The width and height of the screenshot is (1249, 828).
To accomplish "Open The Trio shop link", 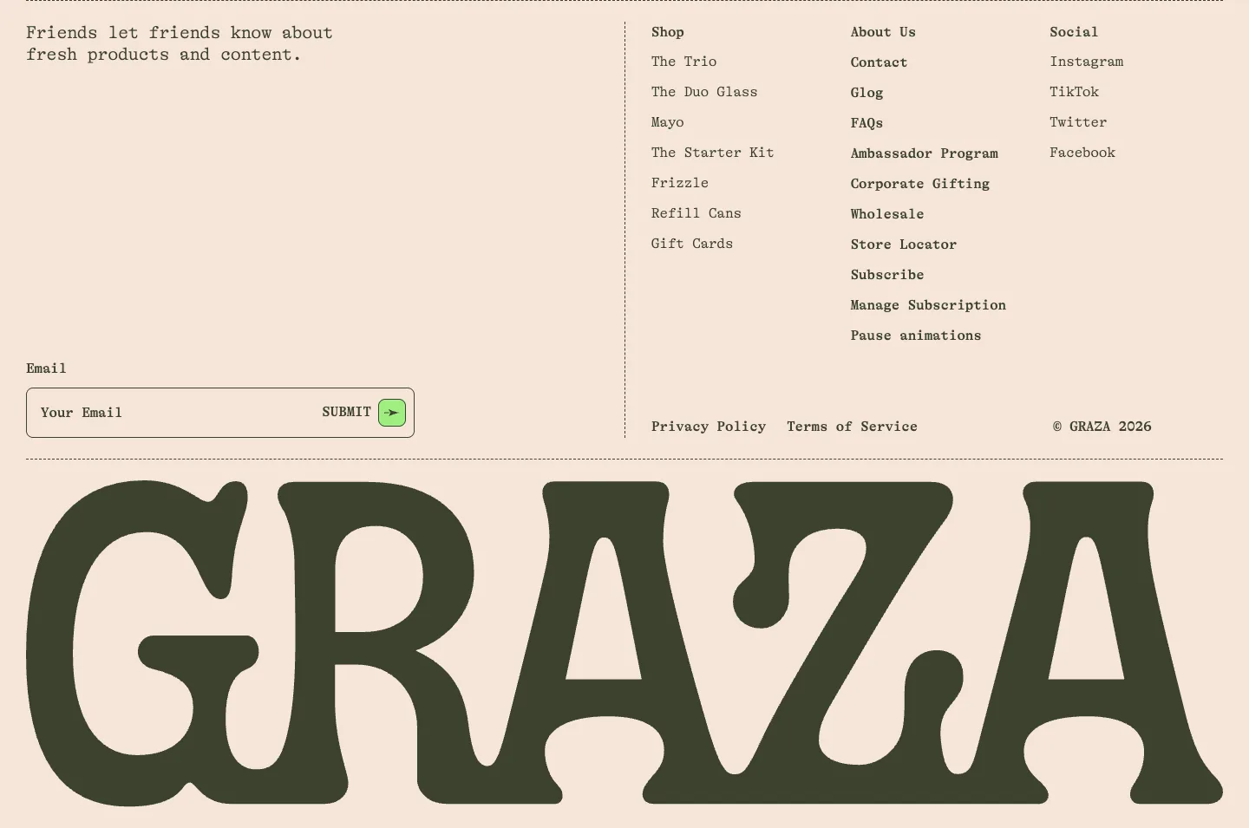I will click(683, 62).
